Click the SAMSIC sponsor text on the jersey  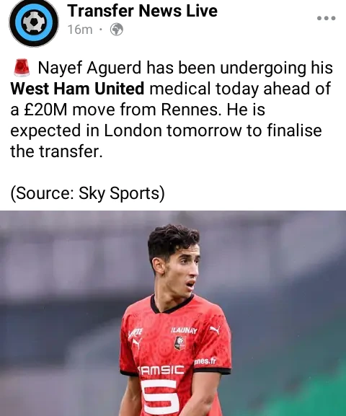161,370
